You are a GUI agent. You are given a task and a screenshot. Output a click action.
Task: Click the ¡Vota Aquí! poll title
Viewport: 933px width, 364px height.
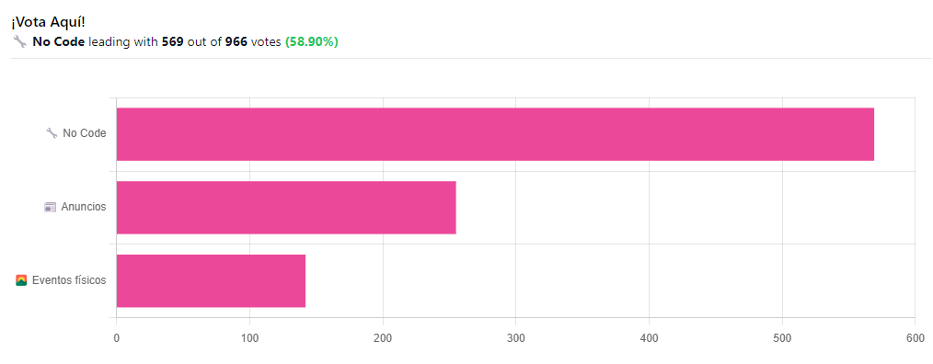(x=48, y=22)
